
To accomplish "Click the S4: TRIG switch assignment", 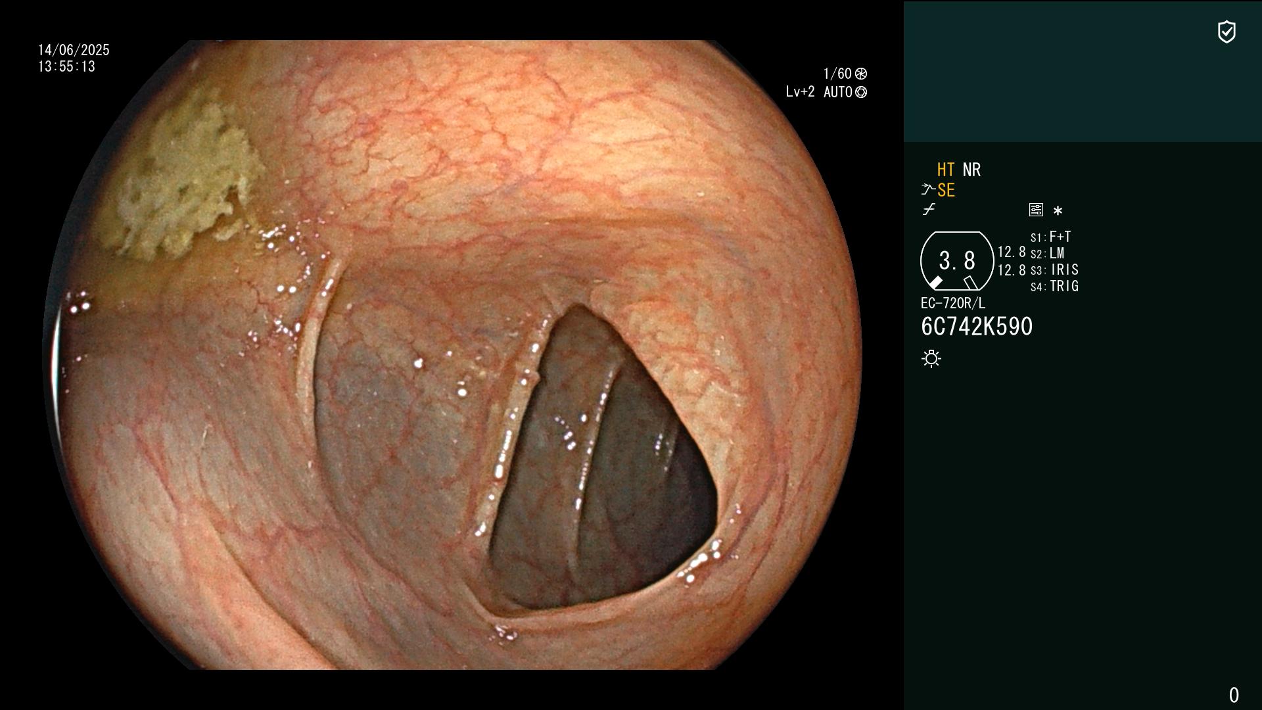I will click(x=1054, y=286).
